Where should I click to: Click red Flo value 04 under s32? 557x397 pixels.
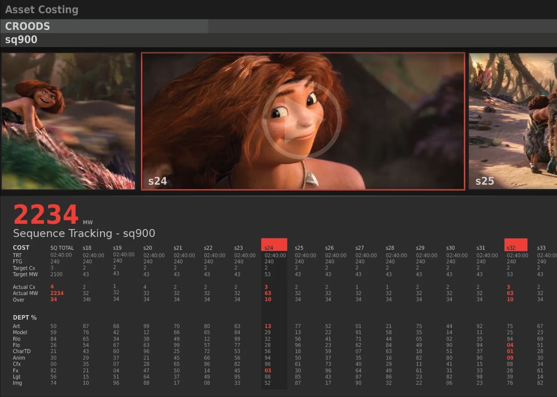[510, 345]
